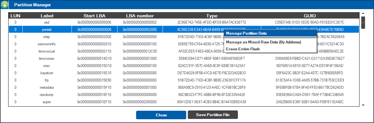
Task: Select the metadata partition label
Action: point(47,87)
